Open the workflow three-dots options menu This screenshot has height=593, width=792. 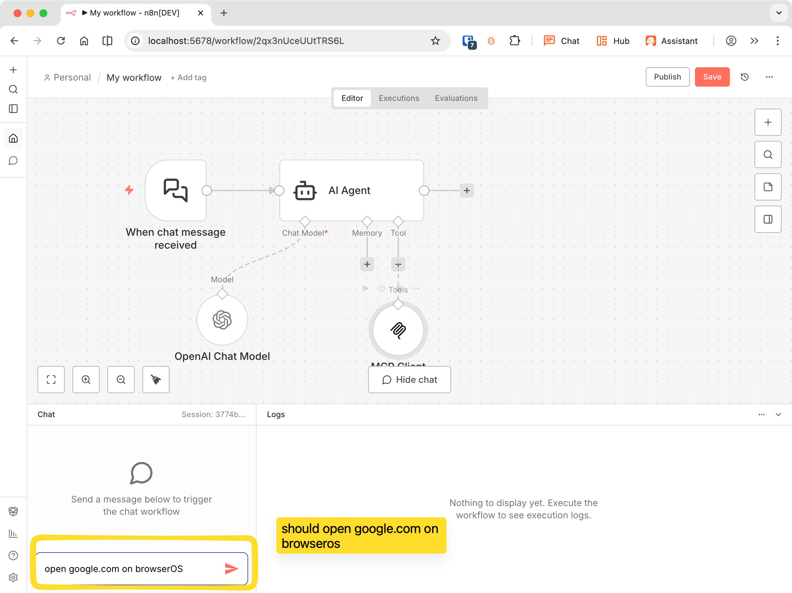769,77
